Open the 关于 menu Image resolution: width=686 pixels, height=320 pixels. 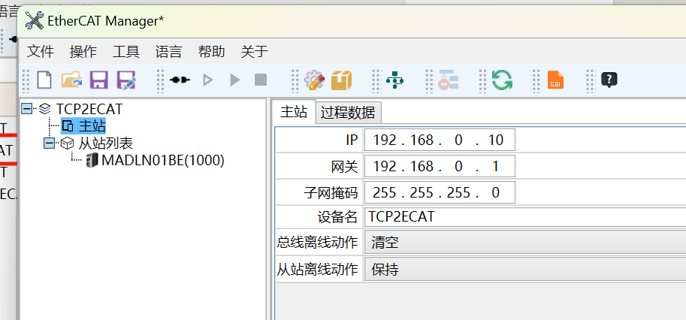pos(255,52)
